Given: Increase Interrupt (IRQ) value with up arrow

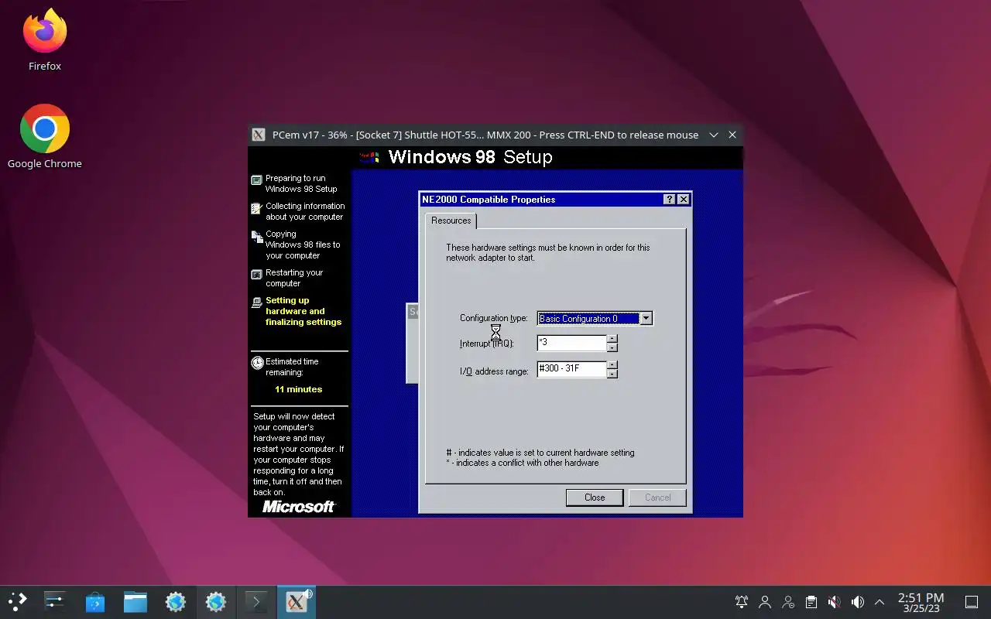Looking at the screenshot, I should 612,339.
